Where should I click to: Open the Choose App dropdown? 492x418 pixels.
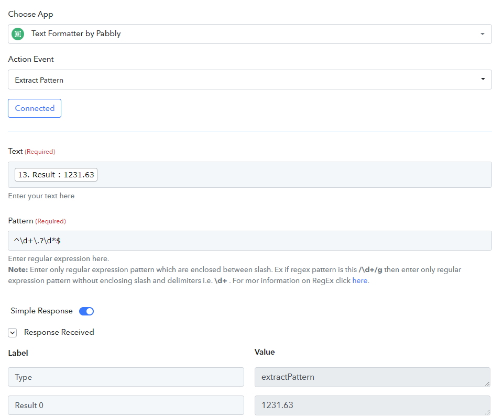(249, 34)
